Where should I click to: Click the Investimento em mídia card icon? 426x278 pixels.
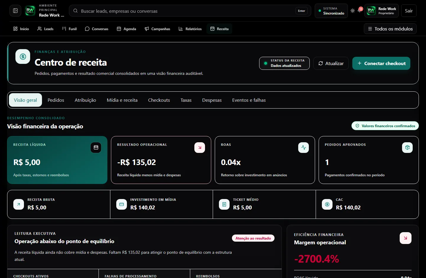pyautogui.click(x=122, y=204)
